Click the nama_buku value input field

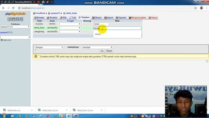click(x=117, y=28)
